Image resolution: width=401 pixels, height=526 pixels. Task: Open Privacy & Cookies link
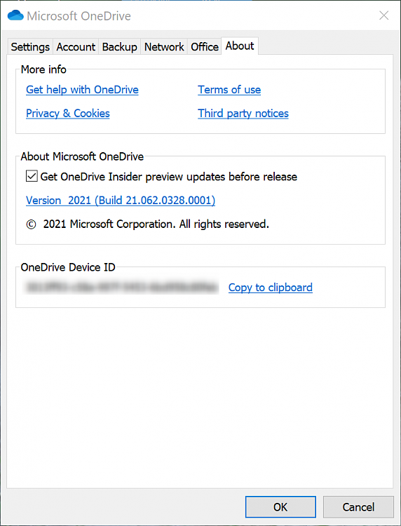pyautogui.click(x=68, y=114)
